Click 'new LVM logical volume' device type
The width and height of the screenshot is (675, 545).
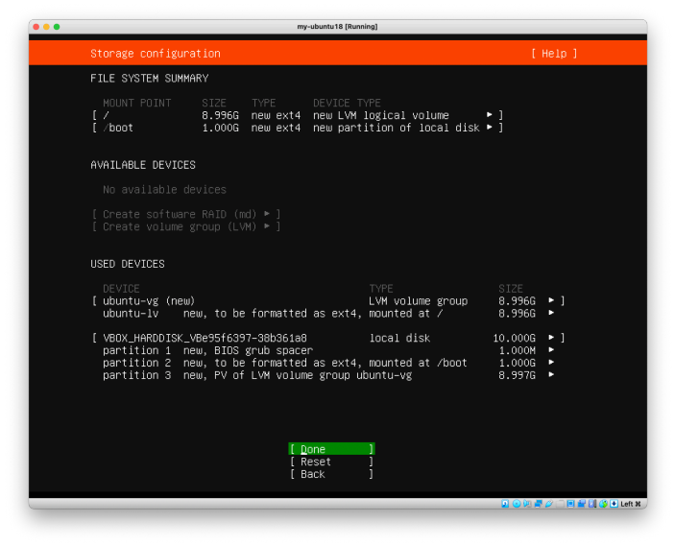click(x=381, y=115)
